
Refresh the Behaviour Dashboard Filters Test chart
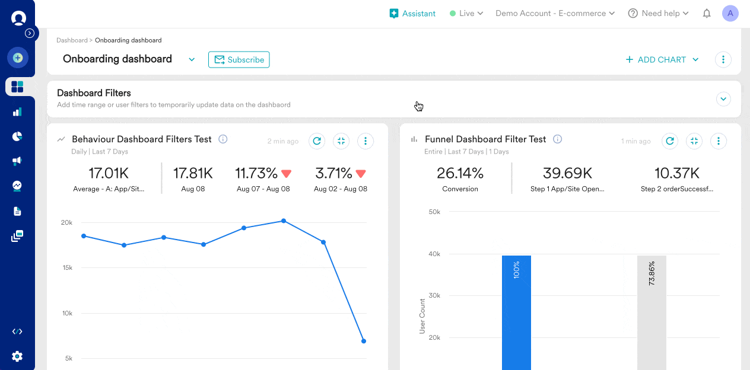pos(317,141)
